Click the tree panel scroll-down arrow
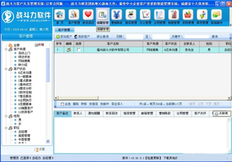The width and height of the screenshot is (232, 162). coord(48,141)
